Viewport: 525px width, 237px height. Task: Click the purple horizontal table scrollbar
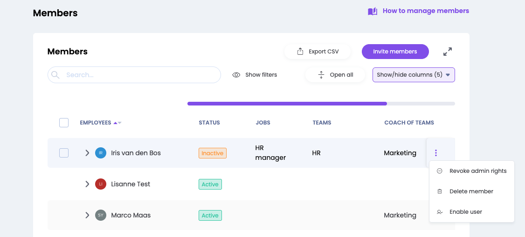coord(287,104)
